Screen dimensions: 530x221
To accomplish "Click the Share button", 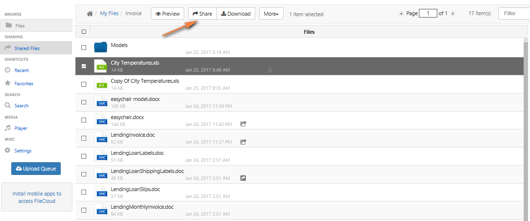I will coord(202,14).
